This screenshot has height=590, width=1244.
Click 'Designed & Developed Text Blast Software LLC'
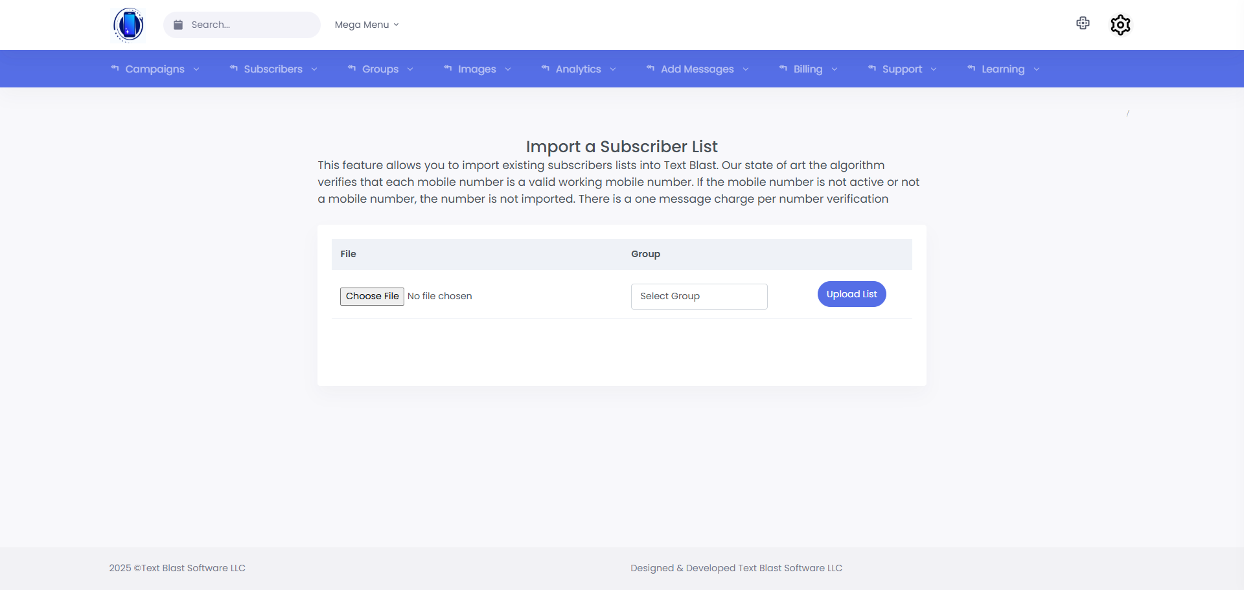tap(736, 568)
